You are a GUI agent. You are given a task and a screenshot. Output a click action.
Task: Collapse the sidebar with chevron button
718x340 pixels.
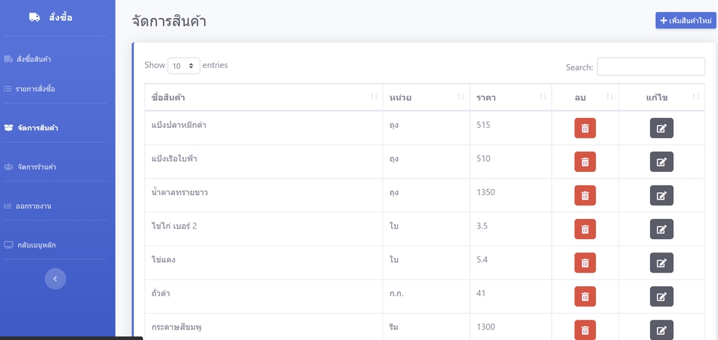point(55,279)
